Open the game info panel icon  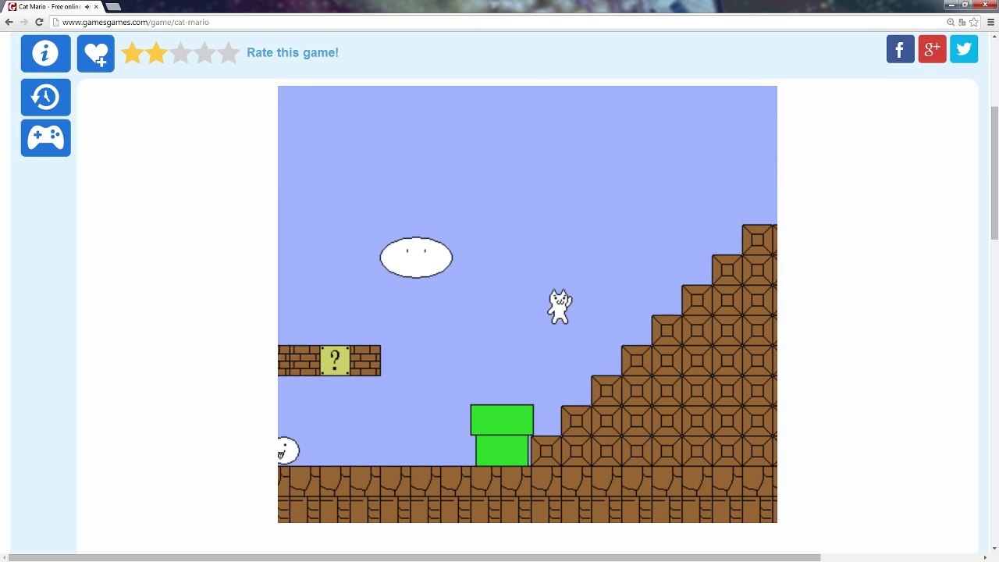click(45, 53)
